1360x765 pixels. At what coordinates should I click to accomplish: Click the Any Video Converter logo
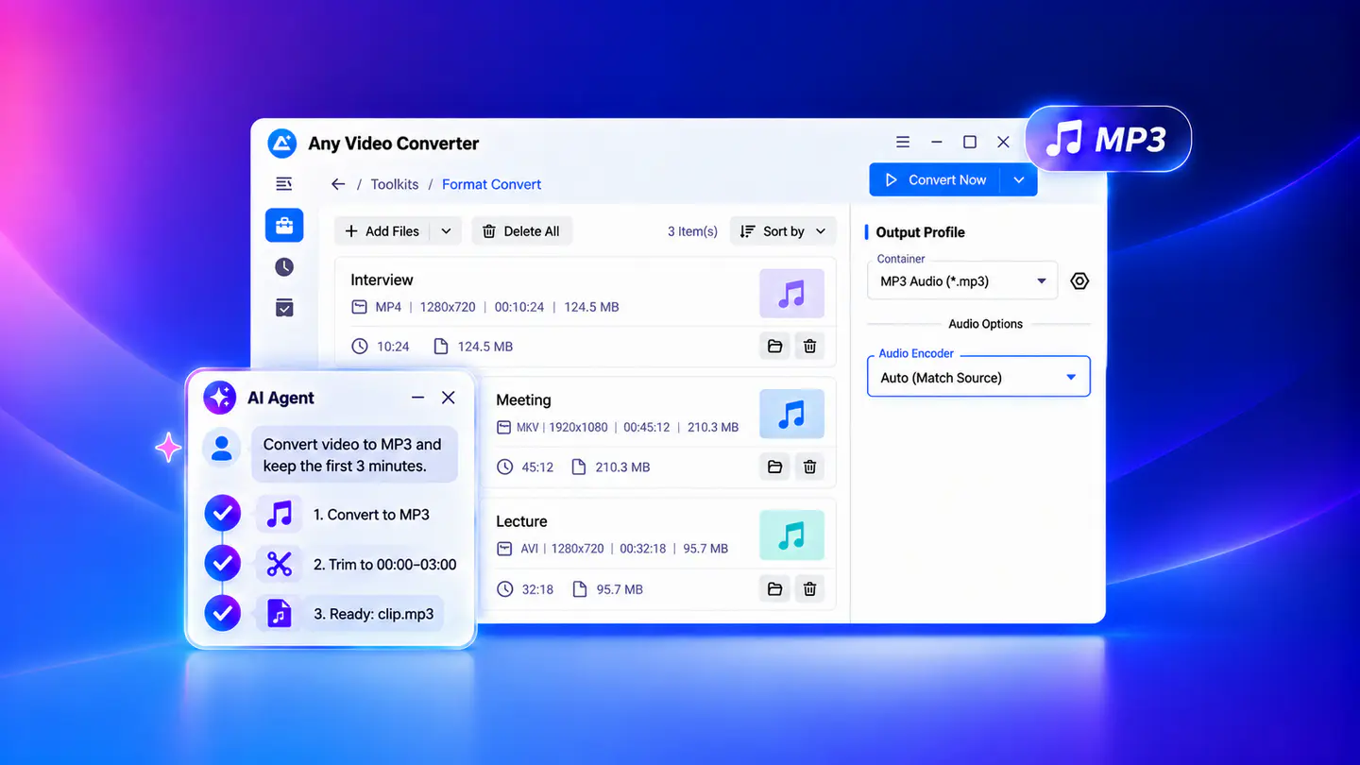[282, 144]
